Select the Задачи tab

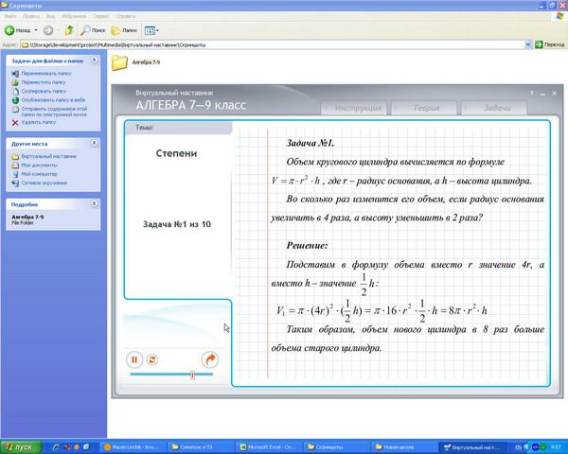point(497,109)
